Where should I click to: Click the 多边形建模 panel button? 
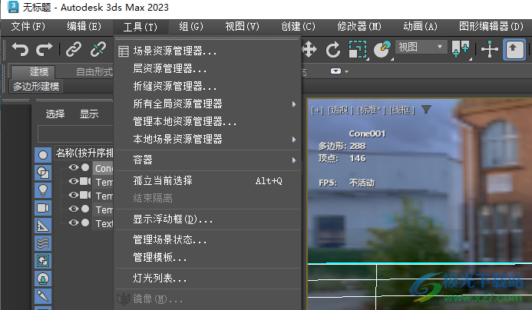click(36, 87)
